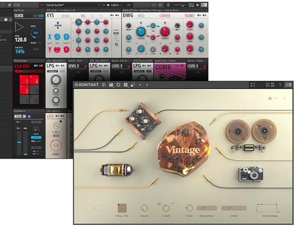Open Kontakt rack view icon
Screen dimensions: 303x227
point(125,85)
